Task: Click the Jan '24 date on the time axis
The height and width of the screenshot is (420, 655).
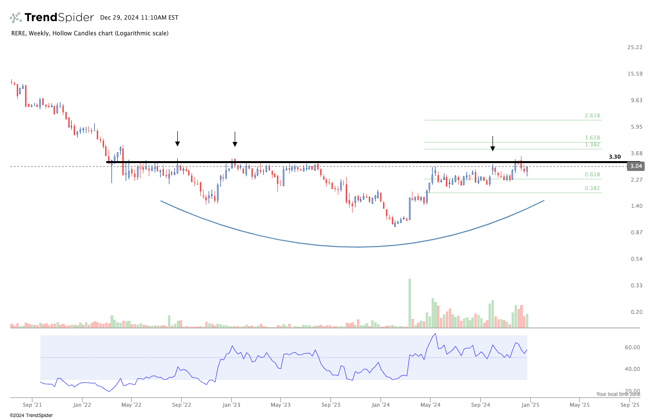Action: pos(381,405)
